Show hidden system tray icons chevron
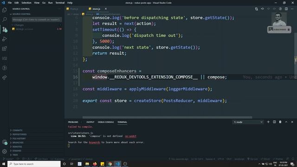Image resolution: width=297 pixels, height=167 pixels. coord(259,164)
